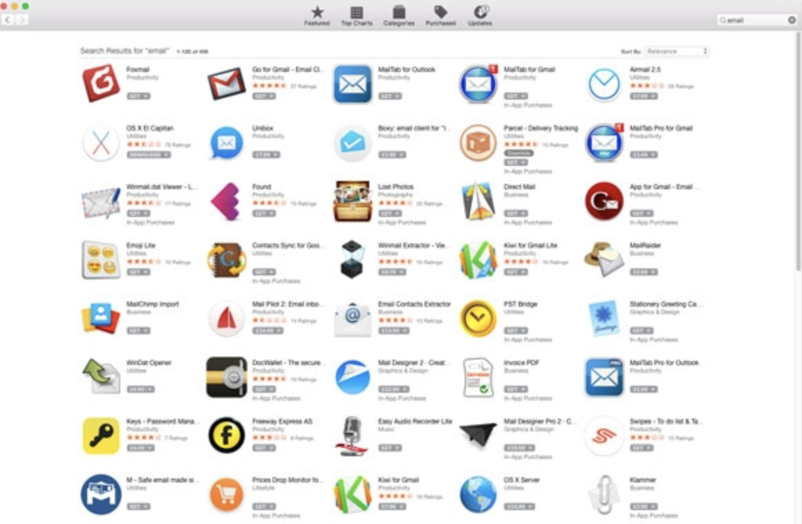The width and height of the screenshot is (802, 524).
Task: Expand the GET button arrow for Foxmail
Action: coord(146,96)
